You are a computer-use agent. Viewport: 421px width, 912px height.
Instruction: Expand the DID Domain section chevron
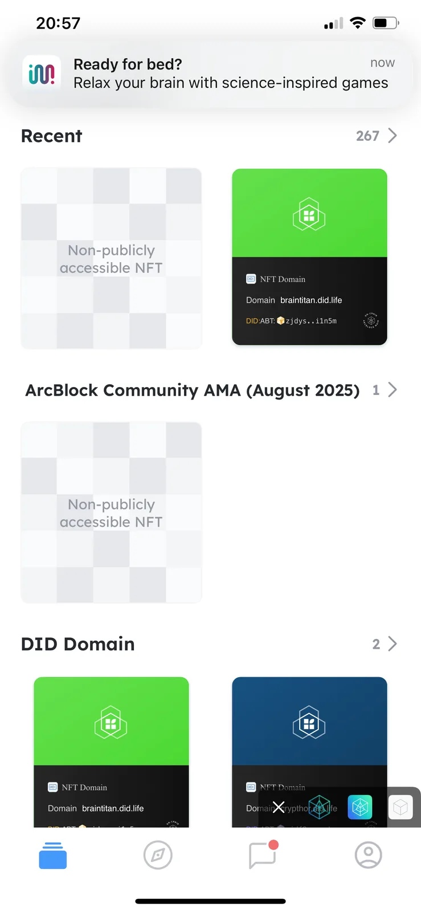tap(392, 644)
